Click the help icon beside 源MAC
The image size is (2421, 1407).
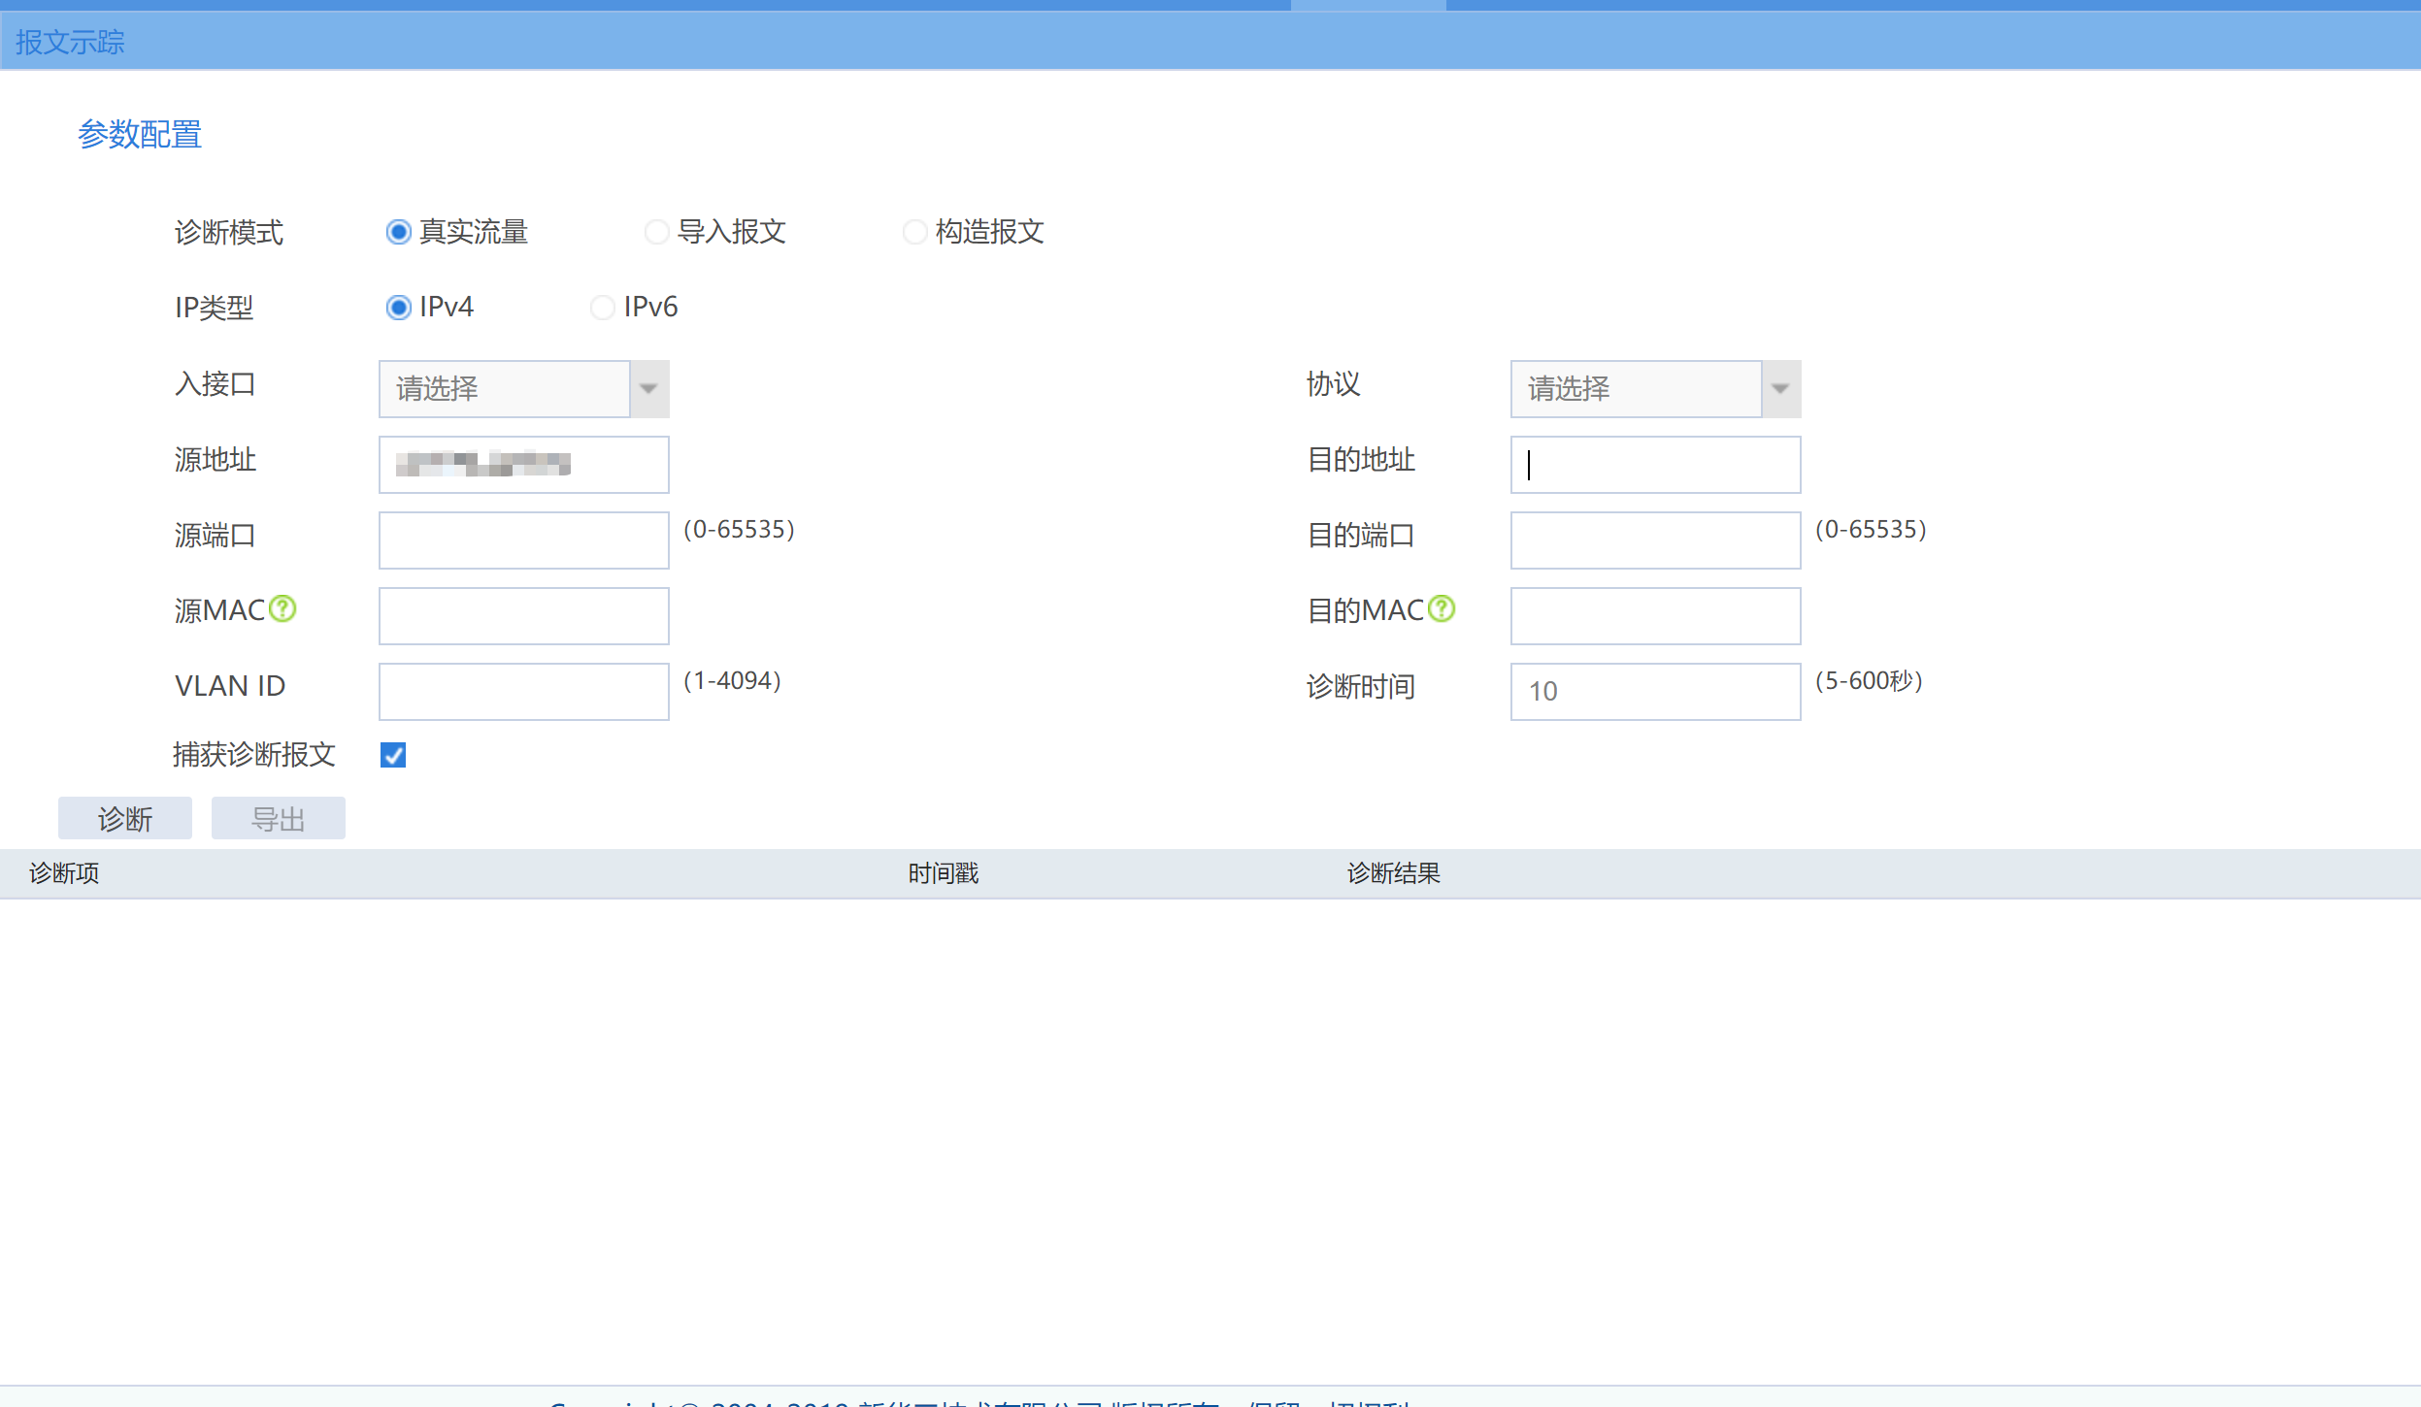pyautogui.click(x=282, y=609)
